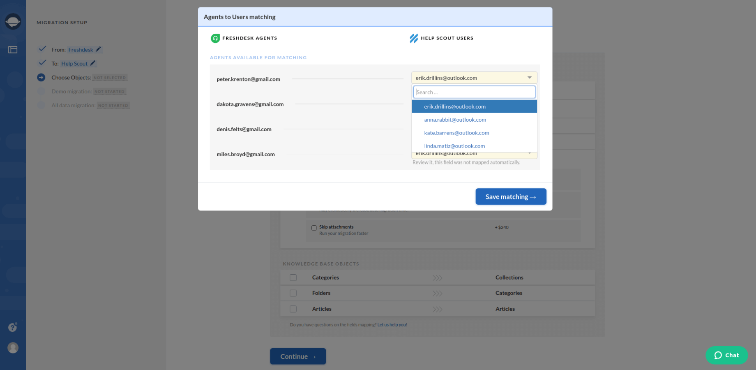Screen dimensions: 756x370
Task: Open the user profile avatar
Action: click(x=13, y=348)
